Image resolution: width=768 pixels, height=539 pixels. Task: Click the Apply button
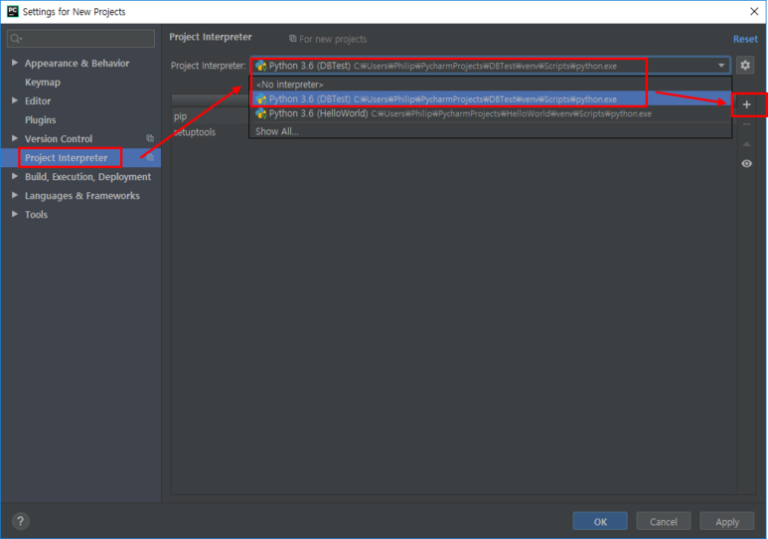pos(727,521)
